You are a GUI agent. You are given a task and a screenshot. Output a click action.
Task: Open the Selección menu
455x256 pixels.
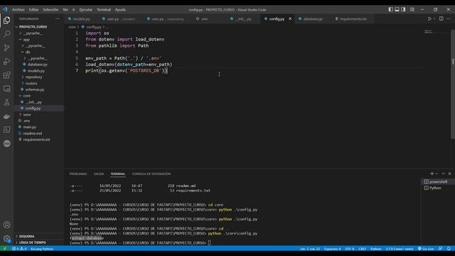(x=50, y=9)
